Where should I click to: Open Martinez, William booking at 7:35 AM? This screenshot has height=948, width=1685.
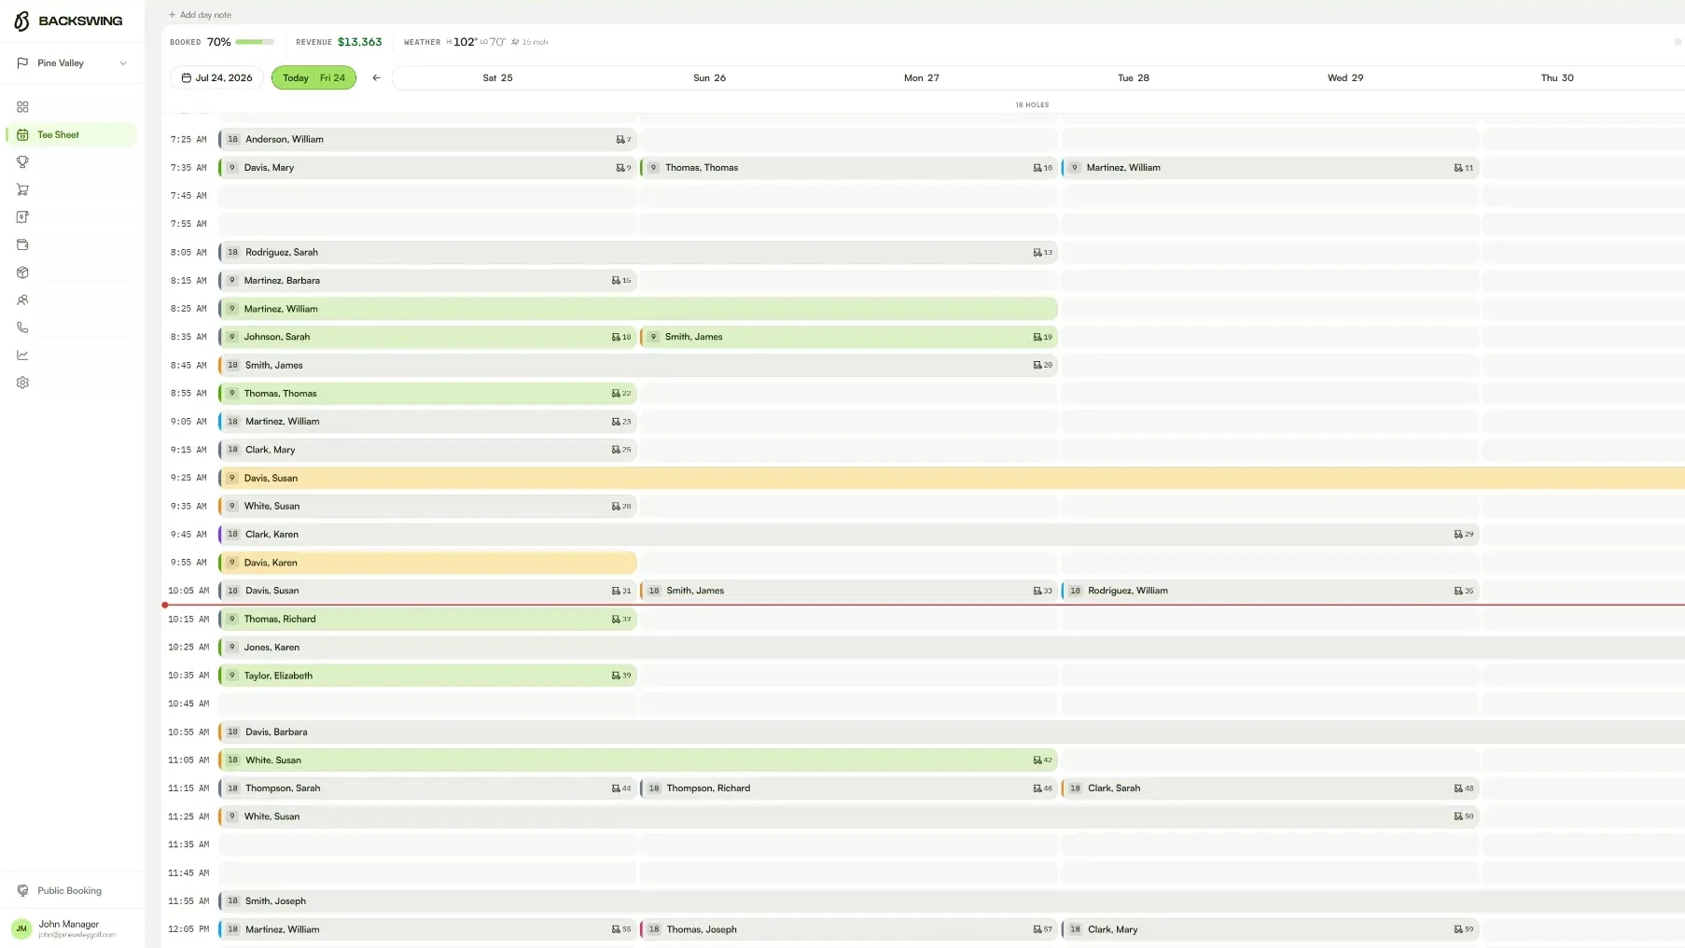(x=1270, y=168)
